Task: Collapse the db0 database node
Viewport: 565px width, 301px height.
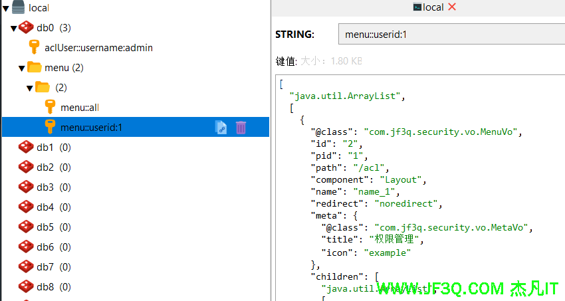Action: [x=13, y=28]
